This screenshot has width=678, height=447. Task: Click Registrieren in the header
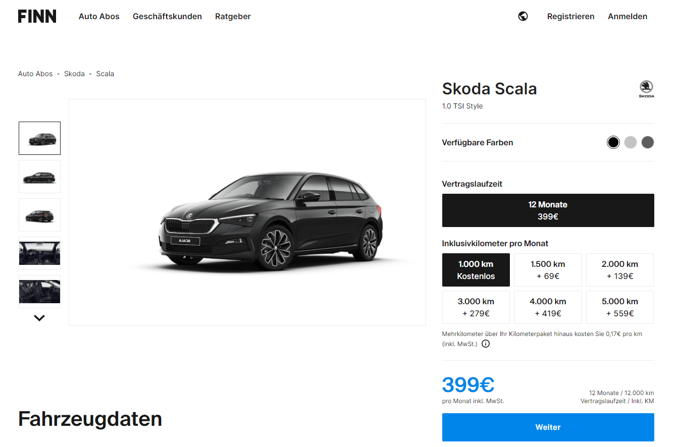(570, 16)
